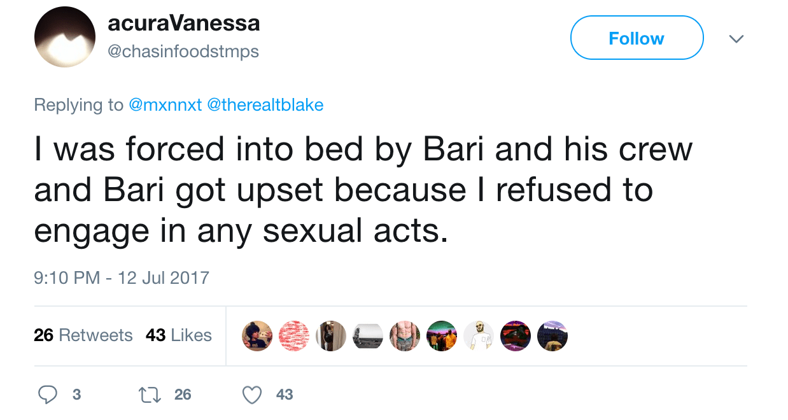Open the @mxnnxt profile link
The width and height of the screenshot is (788, 420).
pos(165,105)
